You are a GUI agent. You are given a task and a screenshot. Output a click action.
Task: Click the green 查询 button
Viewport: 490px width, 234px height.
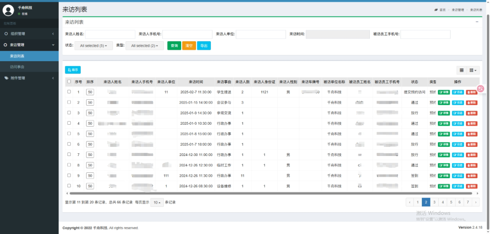click(174, 46)
